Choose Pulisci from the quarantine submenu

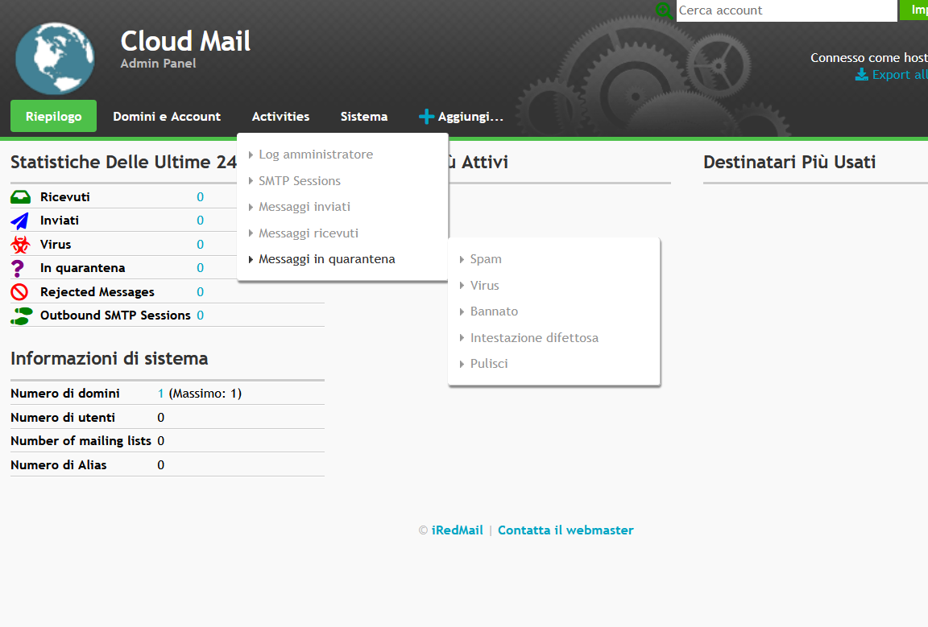coord(489,364)
